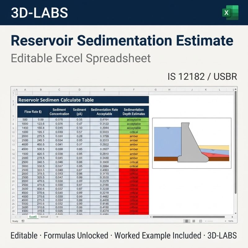Click the Sediment Concentration header cell
The width and height of the screenshot is (248, 248).
pos(59,112)
